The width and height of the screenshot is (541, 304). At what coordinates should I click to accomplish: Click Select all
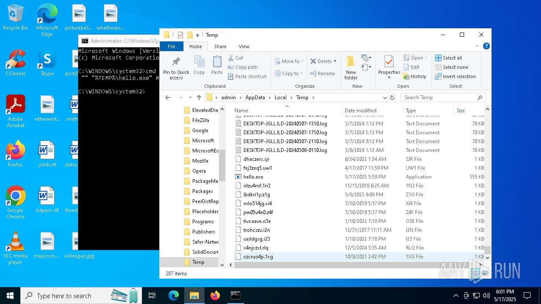(448, 58)
